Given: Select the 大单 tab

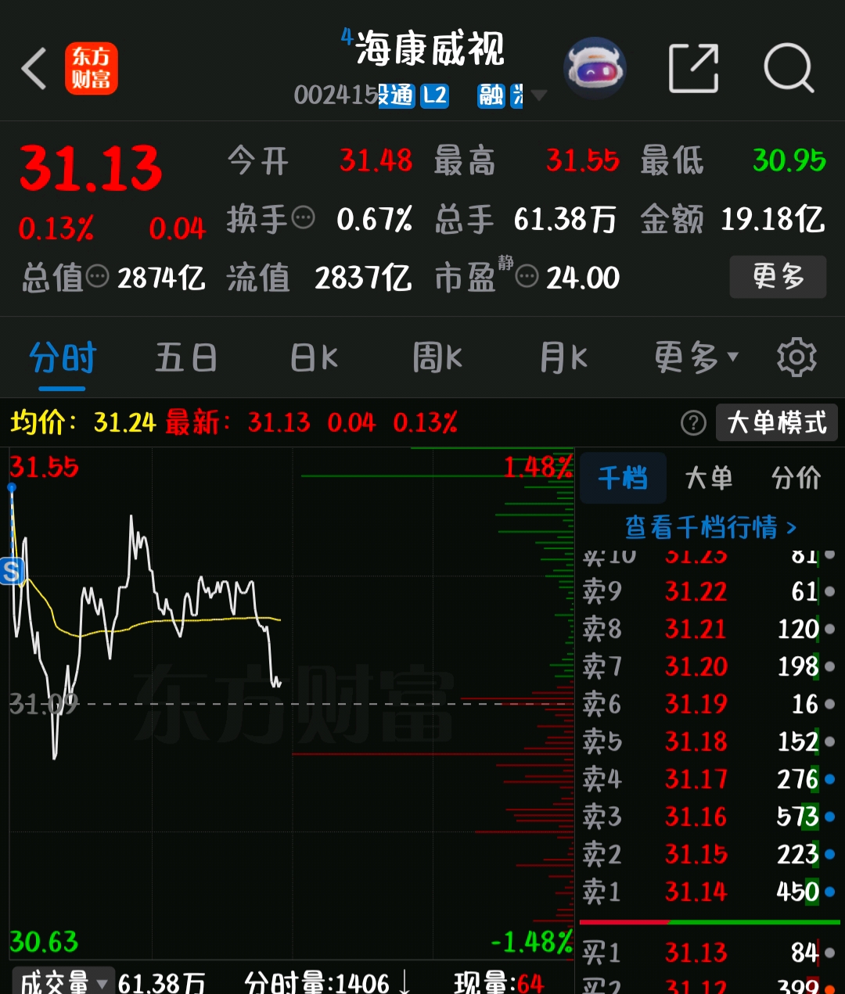Looking at the screenshot, I should (x=709, y=477).
